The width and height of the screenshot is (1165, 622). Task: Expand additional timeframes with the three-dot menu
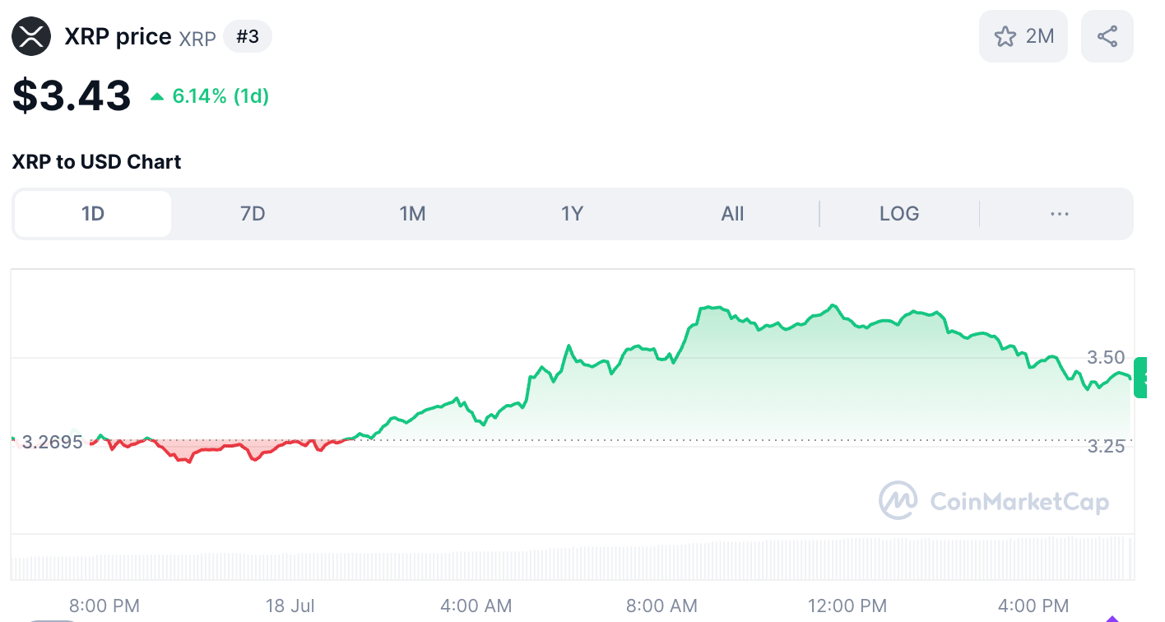[1059, 213]
